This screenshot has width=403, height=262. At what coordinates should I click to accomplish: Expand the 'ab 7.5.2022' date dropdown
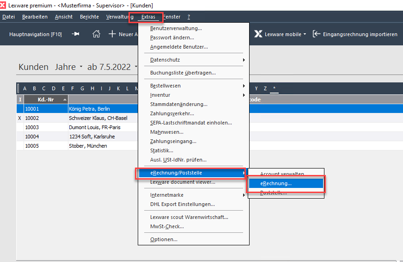136,67
